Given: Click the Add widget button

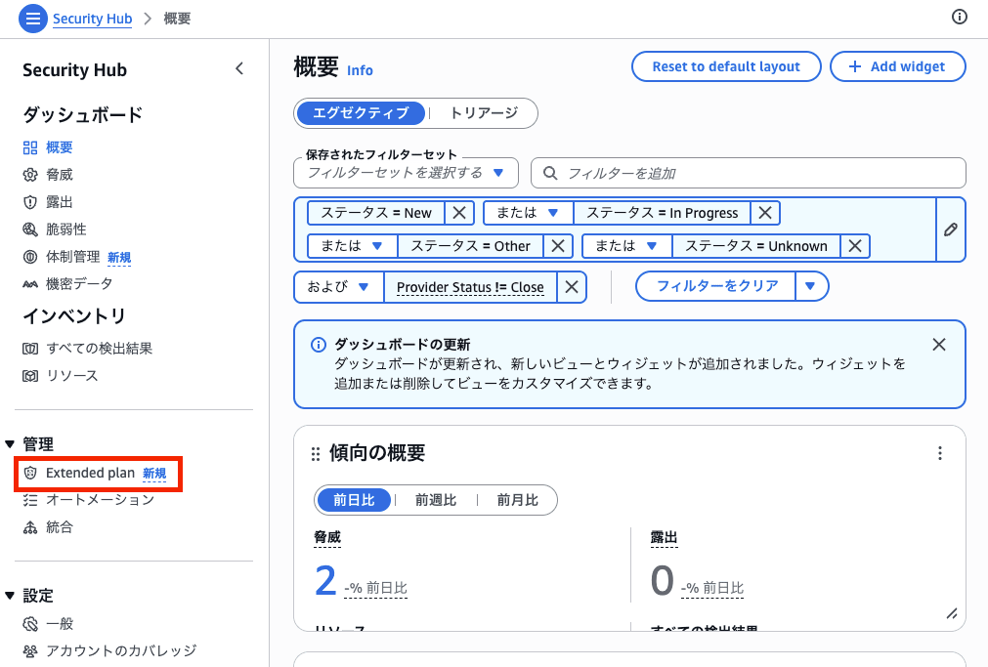Looking at the screenshot, I should (x=897, y=66).
